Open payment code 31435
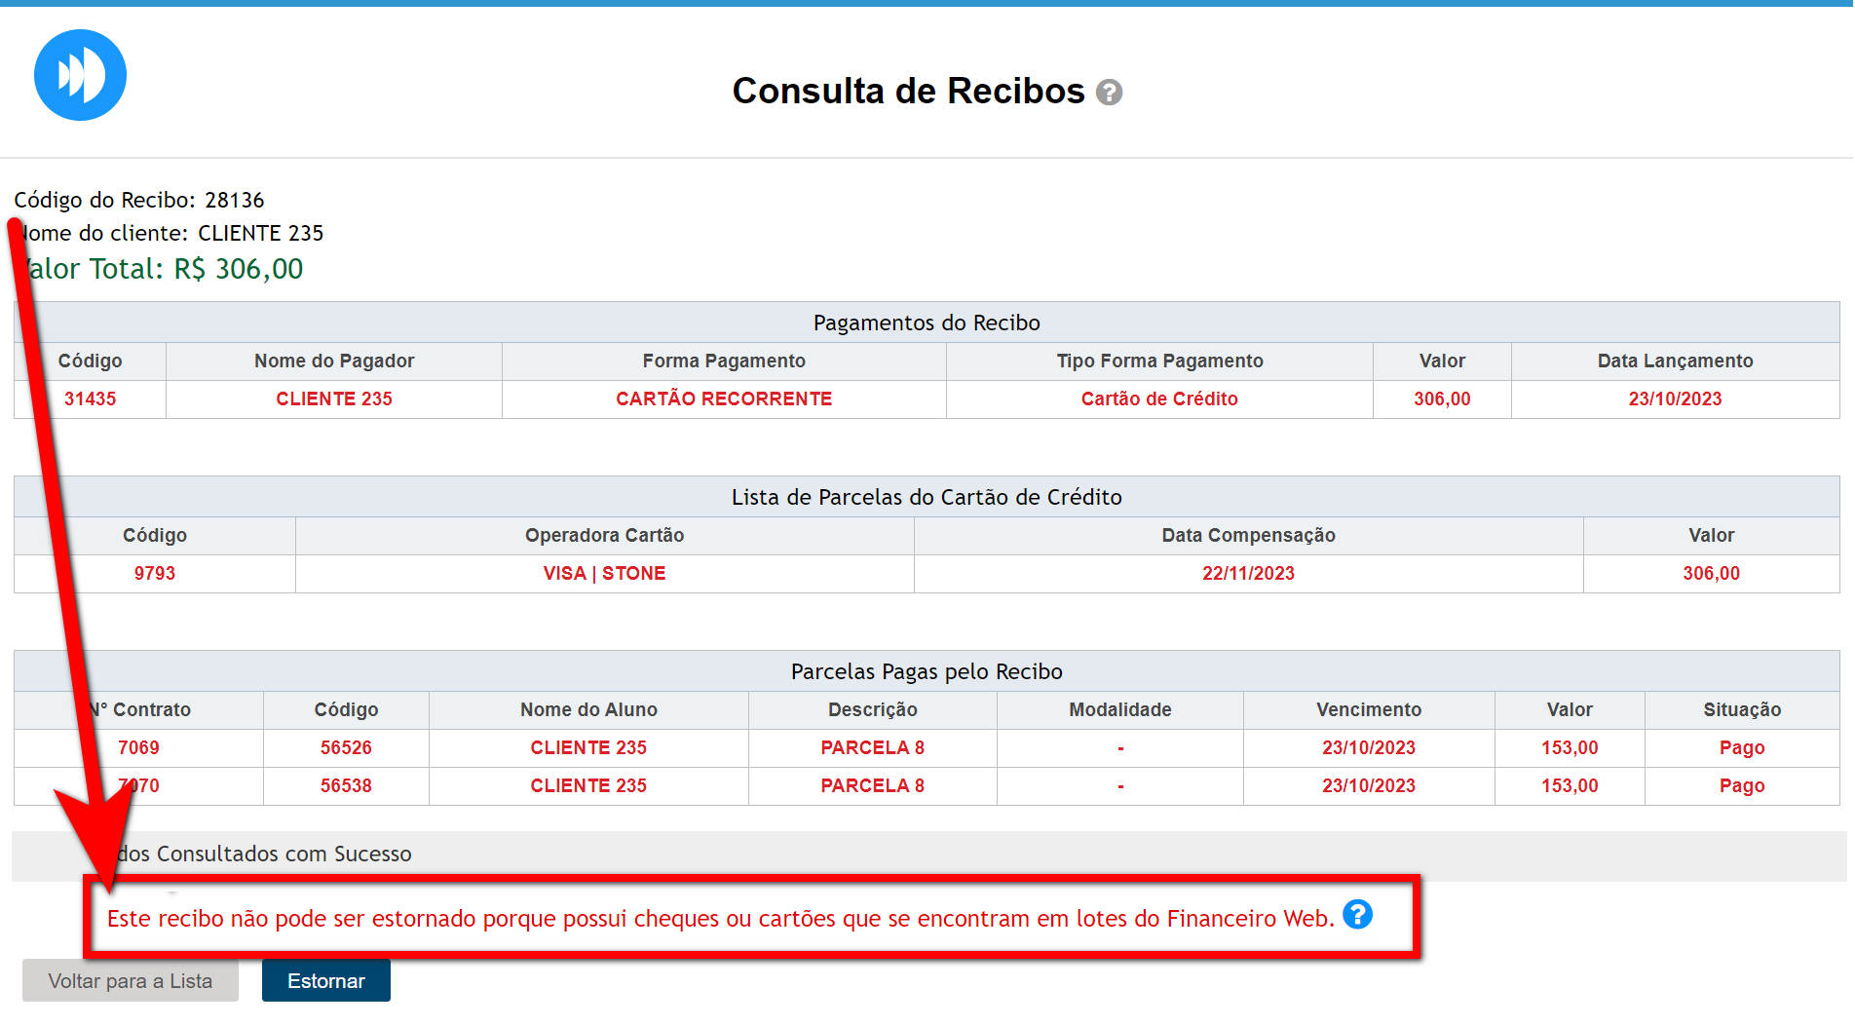The width and height of the screenshot is (1855, 1026). click(90, 399)
